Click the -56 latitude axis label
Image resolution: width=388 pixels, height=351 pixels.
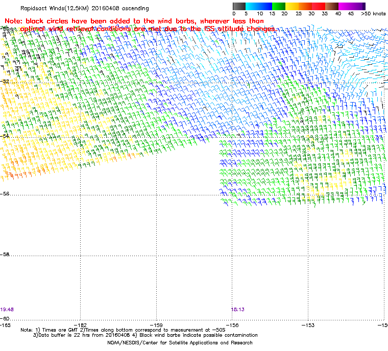(x=5, y=194)
